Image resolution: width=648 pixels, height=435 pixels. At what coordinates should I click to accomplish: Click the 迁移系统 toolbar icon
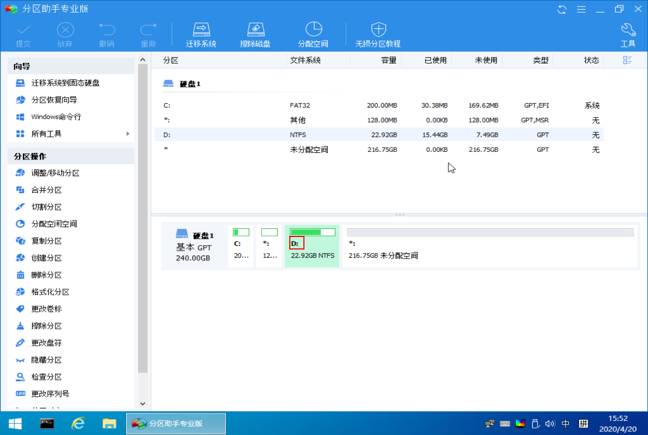pyautogui.click(x=201, y=35)
